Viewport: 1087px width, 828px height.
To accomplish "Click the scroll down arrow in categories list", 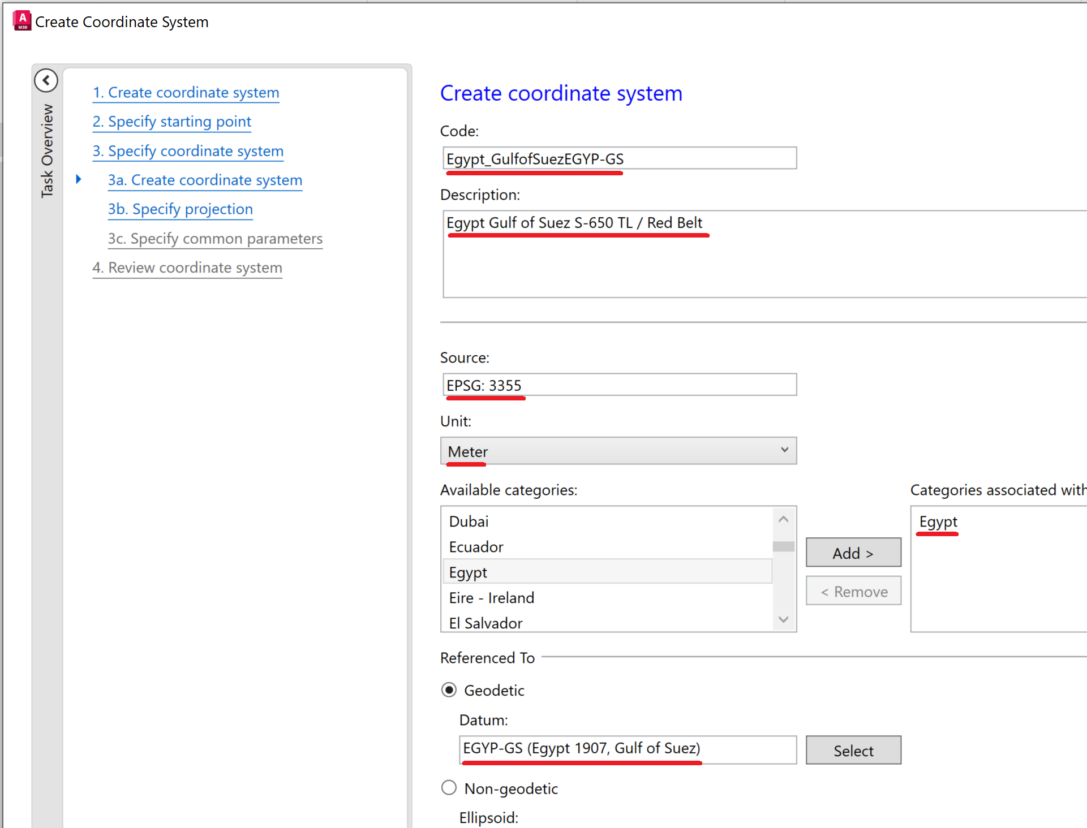I will (x=783, y=619).
